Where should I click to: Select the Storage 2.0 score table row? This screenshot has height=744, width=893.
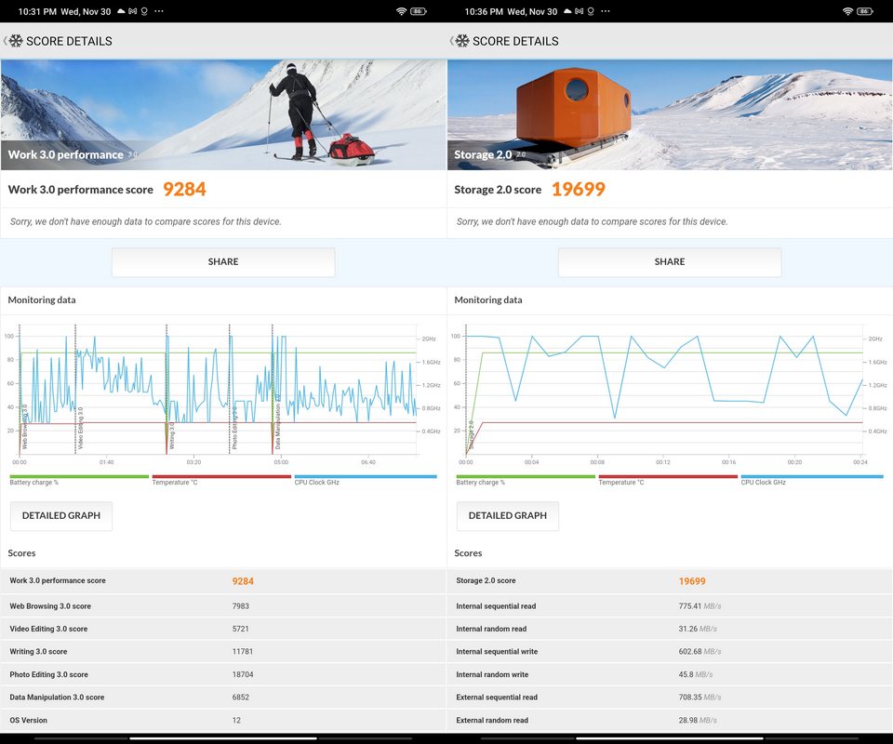(670, 581)
